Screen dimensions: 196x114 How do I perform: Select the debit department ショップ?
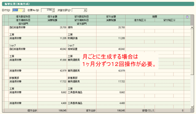point(23,46)
